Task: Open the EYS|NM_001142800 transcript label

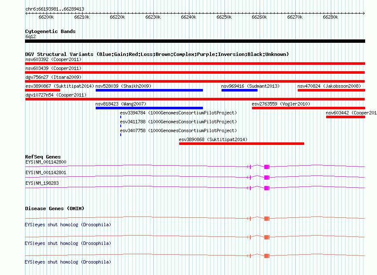Action: (x=46, y=162)
